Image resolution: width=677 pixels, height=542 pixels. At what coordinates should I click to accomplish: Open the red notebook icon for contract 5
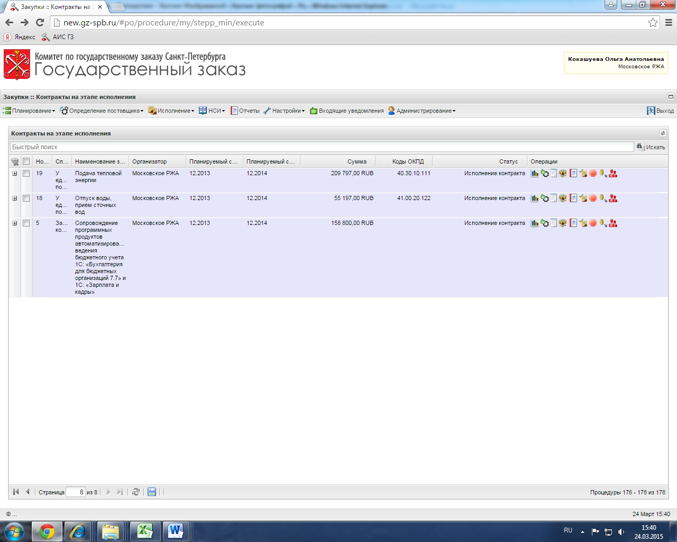573,223
